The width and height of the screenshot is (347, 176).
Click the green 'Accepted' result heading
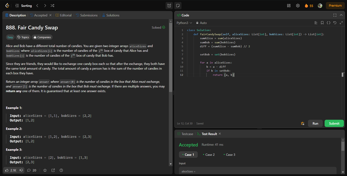[x=188, y=145]
